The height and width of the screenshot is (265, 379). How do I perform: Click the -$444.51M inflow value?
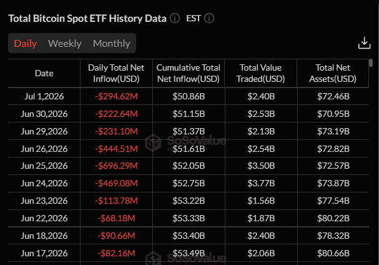point(116,149)
